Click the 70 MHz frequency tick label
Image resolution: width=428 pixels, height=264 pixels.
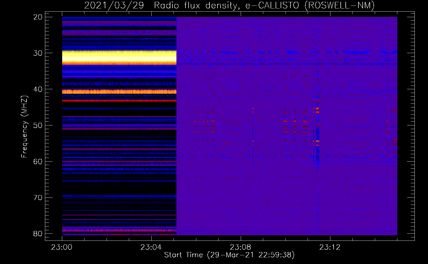point(38,198)
